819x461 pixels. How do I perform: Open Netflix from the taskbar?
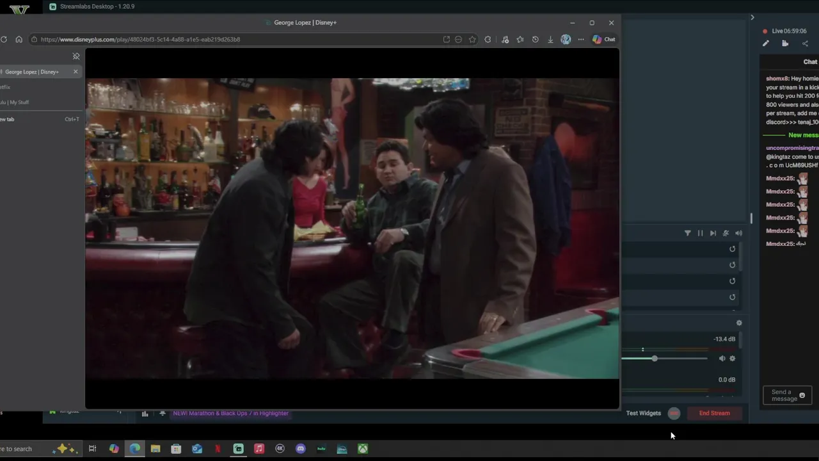pos(218,449)
